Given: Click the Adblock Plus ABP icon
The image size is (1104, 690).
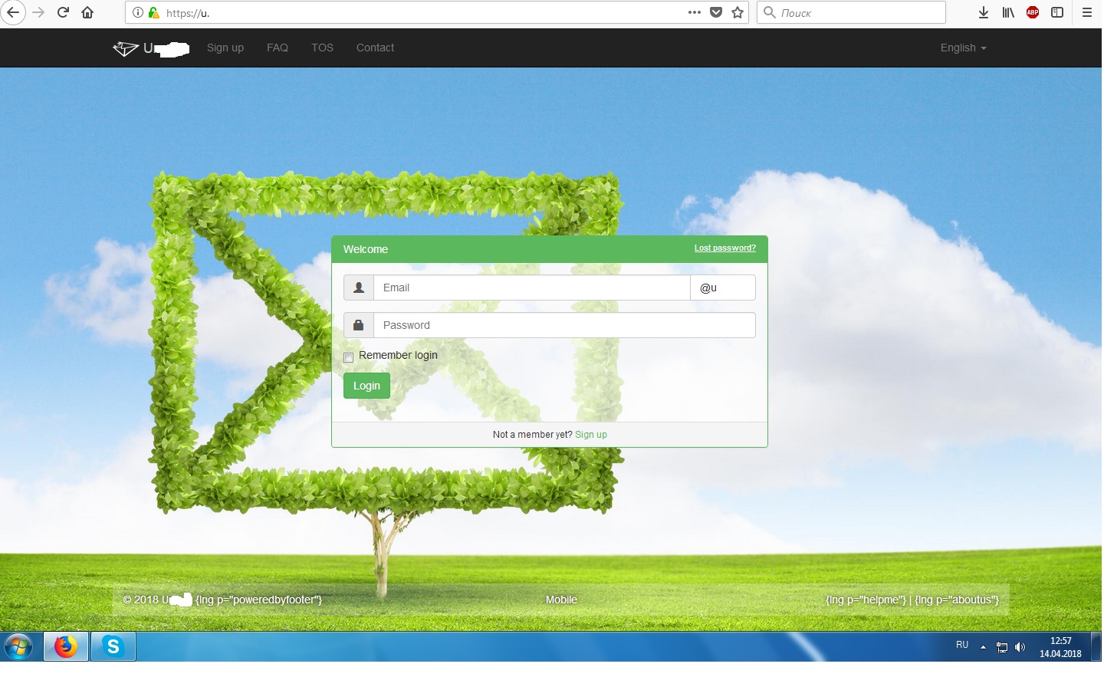Looking at the screenshot, I should pos(1033,12).
